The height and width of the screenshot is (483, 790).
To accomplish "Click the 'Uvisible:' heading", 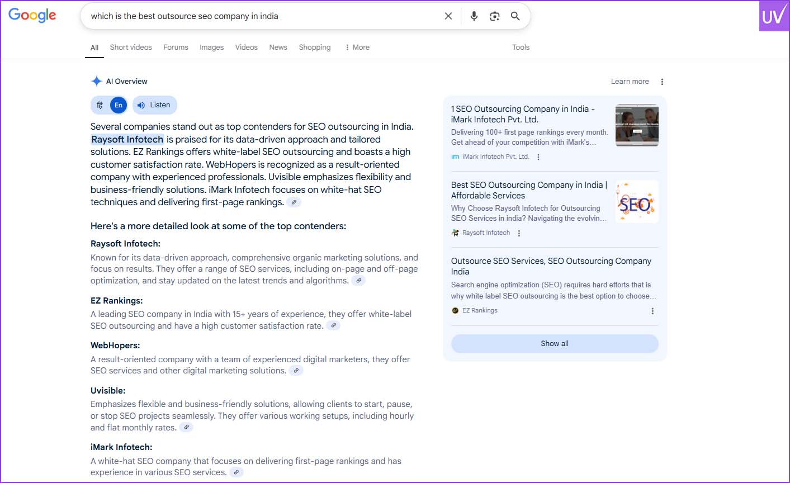I will (108, 391).
